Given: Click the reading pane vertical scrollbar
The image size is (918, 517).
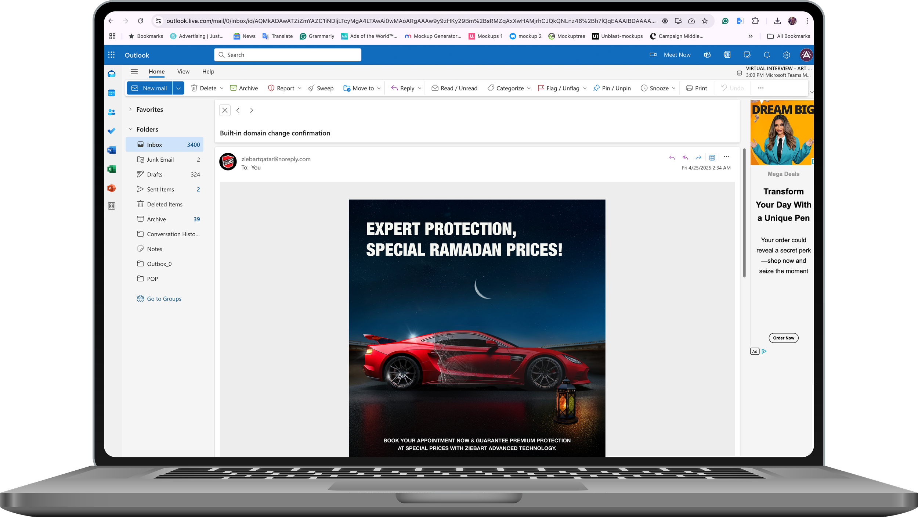Looking at the screenshot, I should pyautogui.click(x=744, y=213).
